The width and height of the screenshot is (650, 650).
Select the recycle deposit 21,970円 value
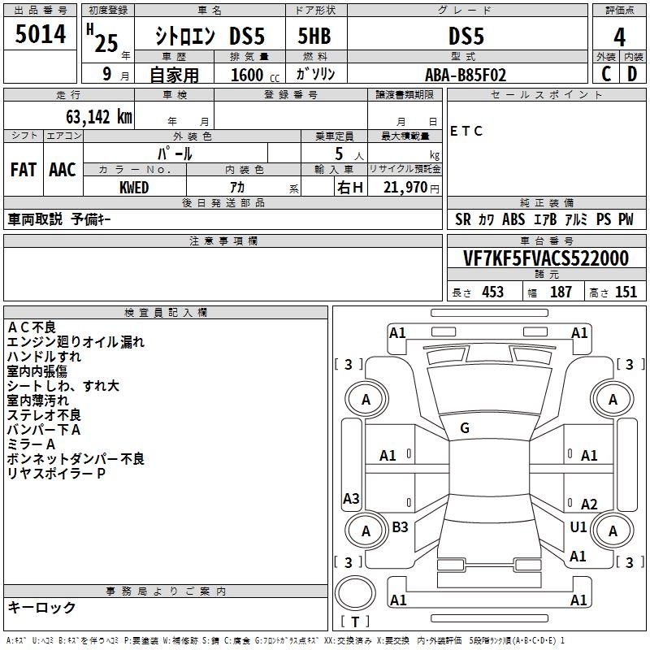click(x=405, y=187)
